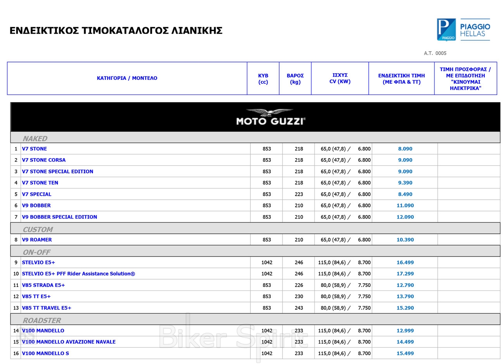Screen dimensions: 504x364
Task: Click the 16.499 price for STELVIO E5+
Action: click(x=405, y=262)
